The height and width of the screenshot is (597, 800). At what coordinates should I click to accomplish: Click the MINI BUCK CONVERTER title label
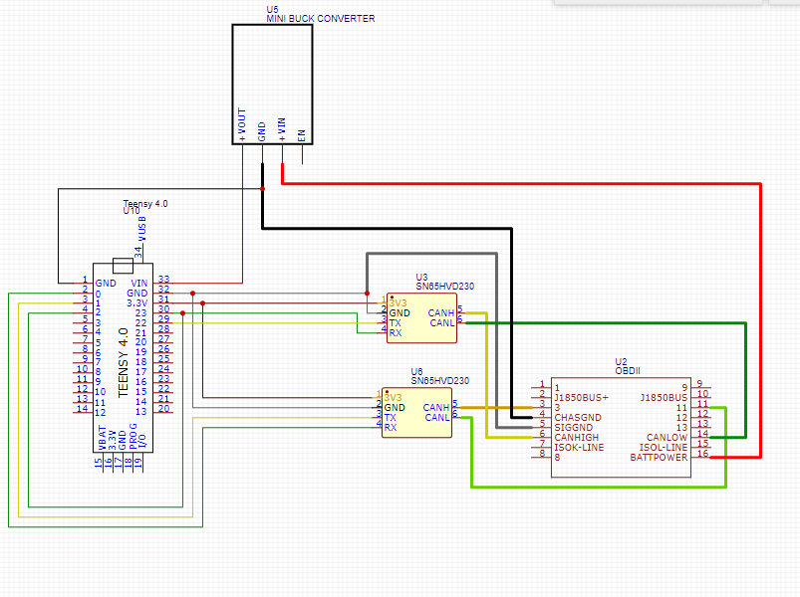point(321,19)
